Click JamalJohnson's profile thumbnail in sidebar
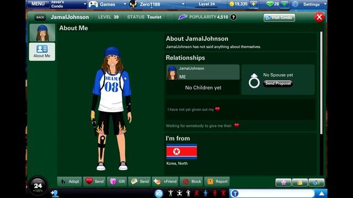Screen dimensions: 353x198 tap(42, 33)
